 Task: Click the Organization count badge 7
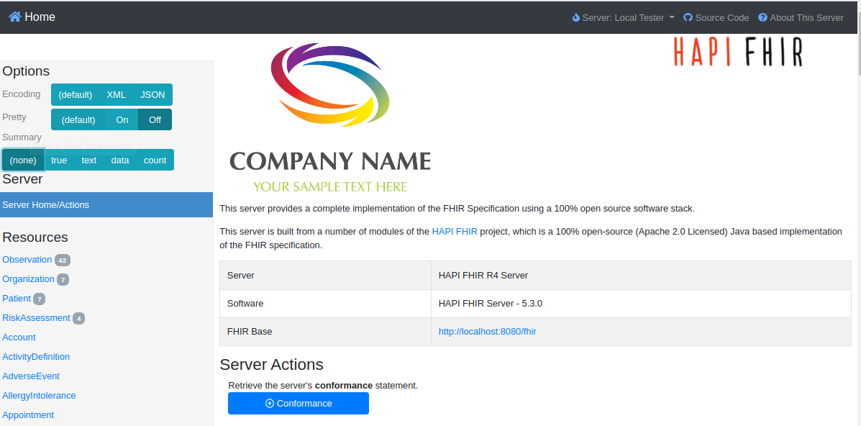coord(63,280)
